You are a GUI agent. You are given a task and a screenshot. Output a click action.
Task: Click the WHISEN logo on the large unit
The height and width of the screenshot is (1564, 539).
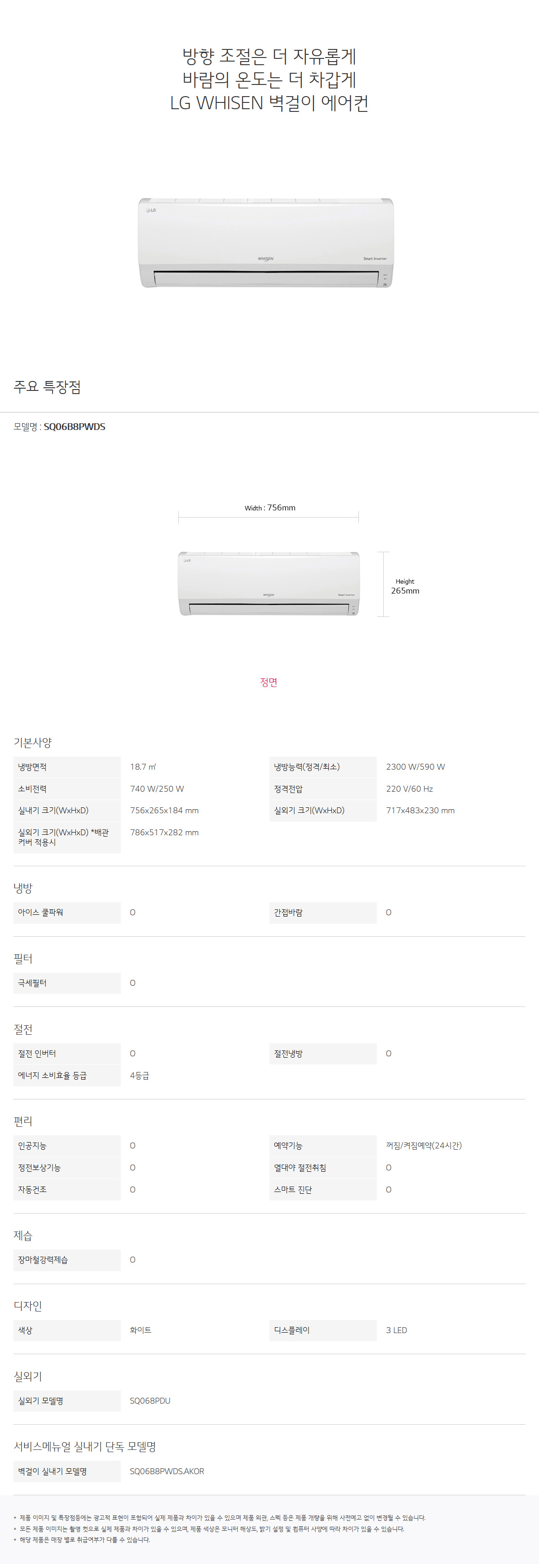pyautogui.click(x=265, y=259)
